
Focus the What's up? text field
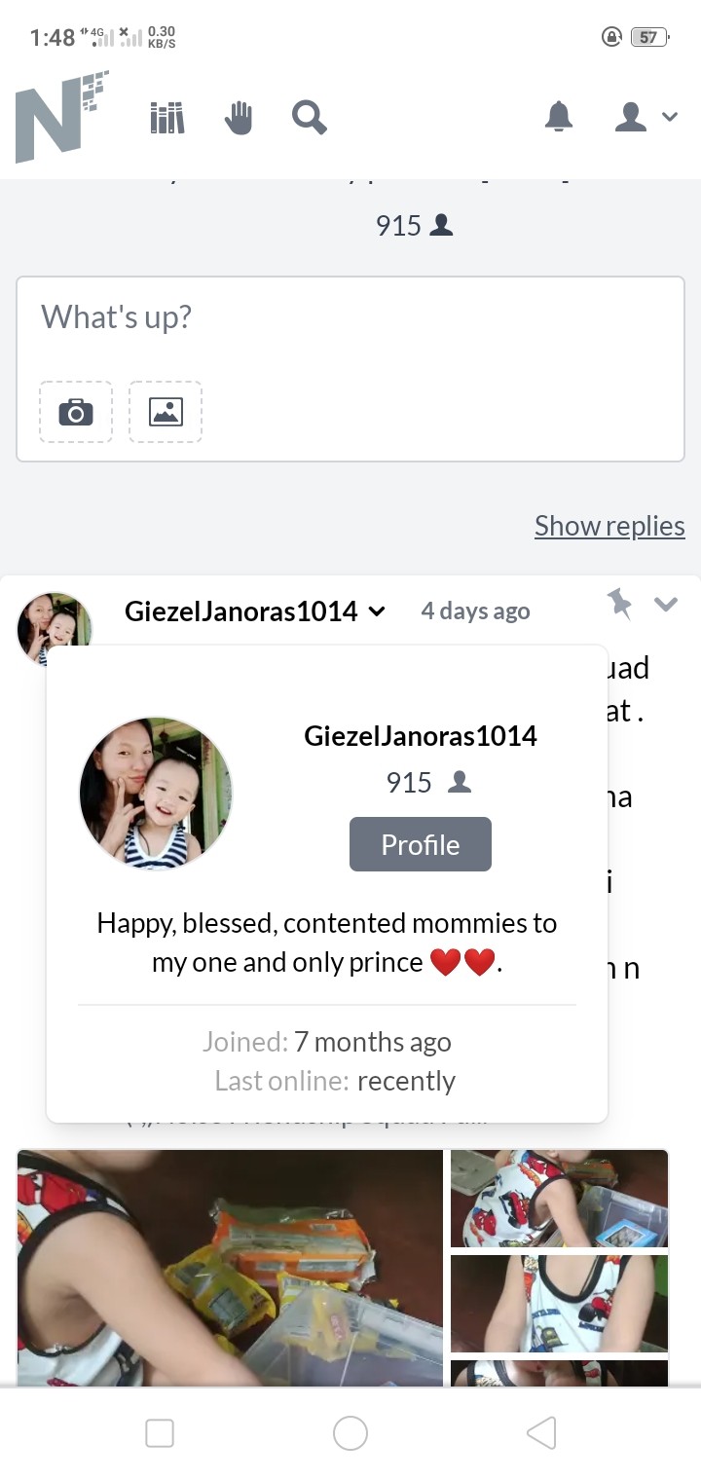(350, 317)
